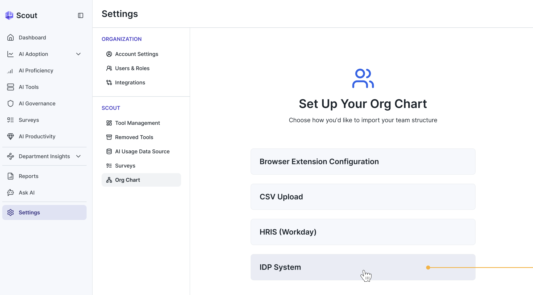Click the Reports document icon
The height and width of the screenshot is (295, 533).
pos(10,176)
